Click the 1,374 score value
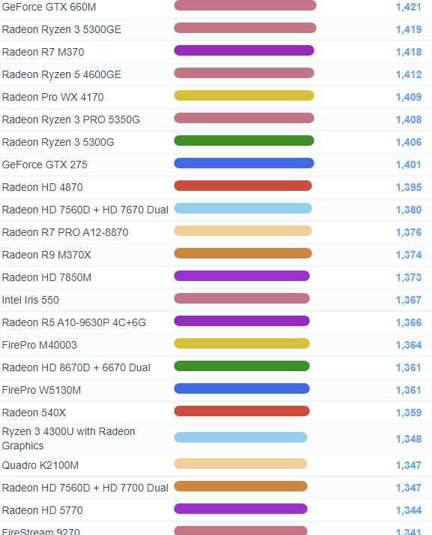Screen dimensions: 432x535 tap(409, 255)
